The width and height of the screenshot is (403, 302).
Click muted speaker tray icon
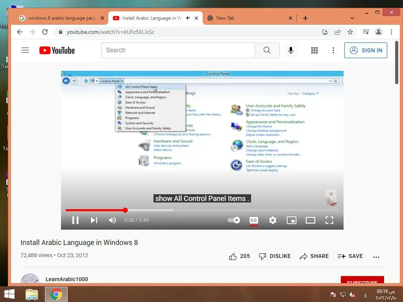pos(352,295)
